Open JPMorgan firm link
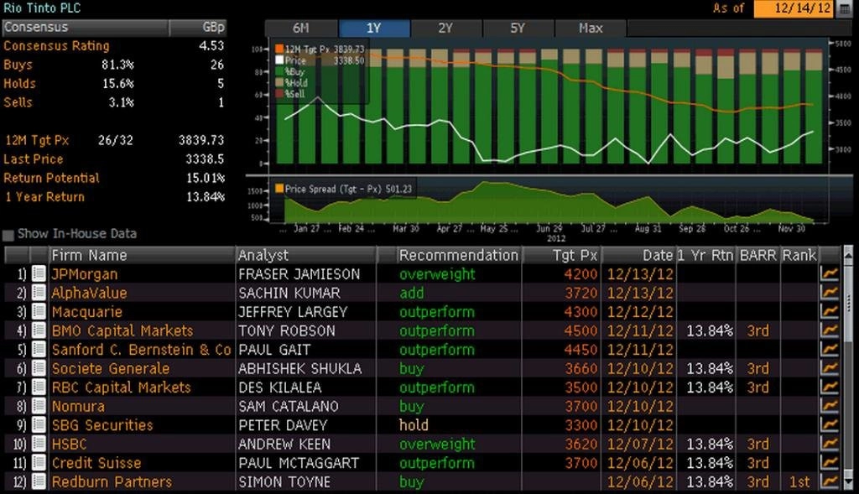859x494 pixels. coord(85,273)
